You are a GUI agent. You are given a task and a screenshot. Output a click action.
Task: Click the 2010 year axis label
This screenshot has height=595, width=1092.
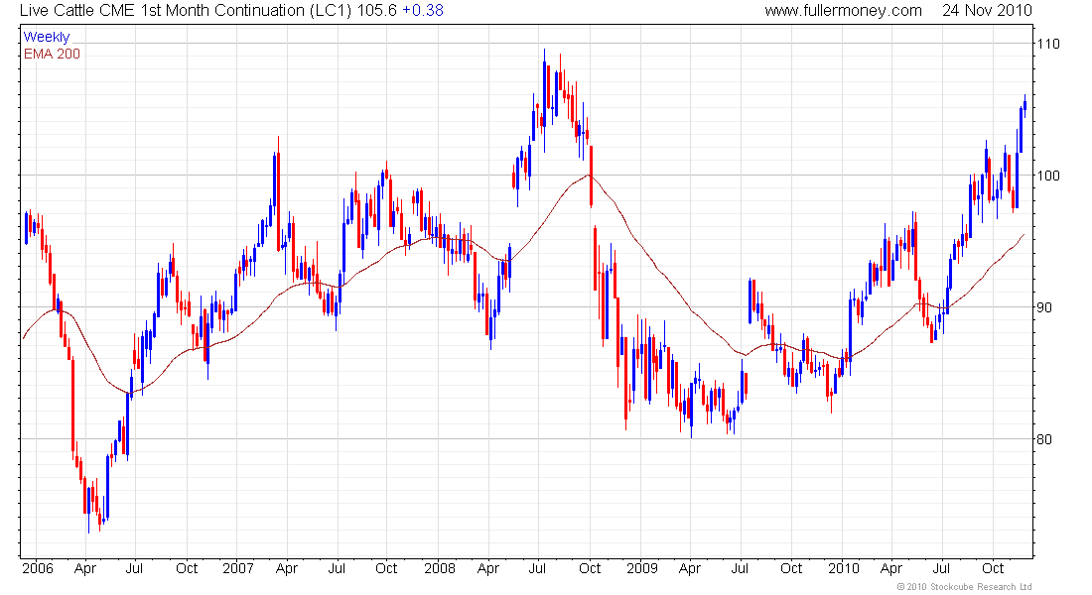[x=844, y=568]
